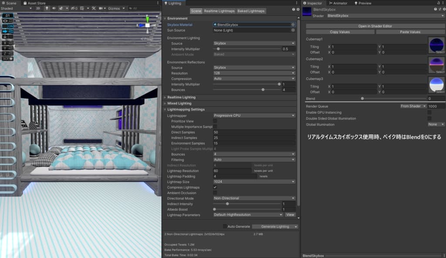Expand the Realtime Lighting section
Viewport: 446px width, 258px height.
tap(181, 97)
